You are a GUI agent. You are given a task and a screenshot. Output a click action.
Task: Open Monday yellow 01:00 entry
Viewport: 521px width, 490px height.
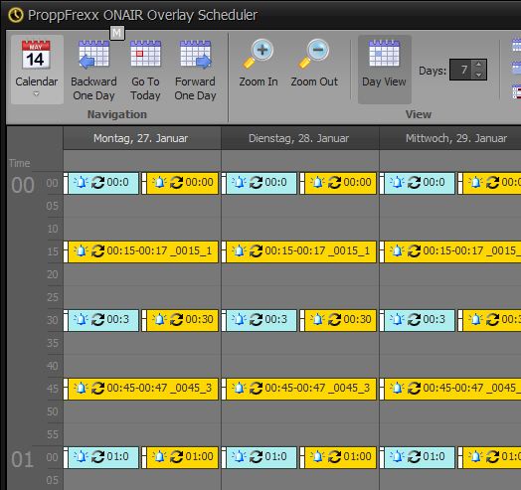(180, 457)
